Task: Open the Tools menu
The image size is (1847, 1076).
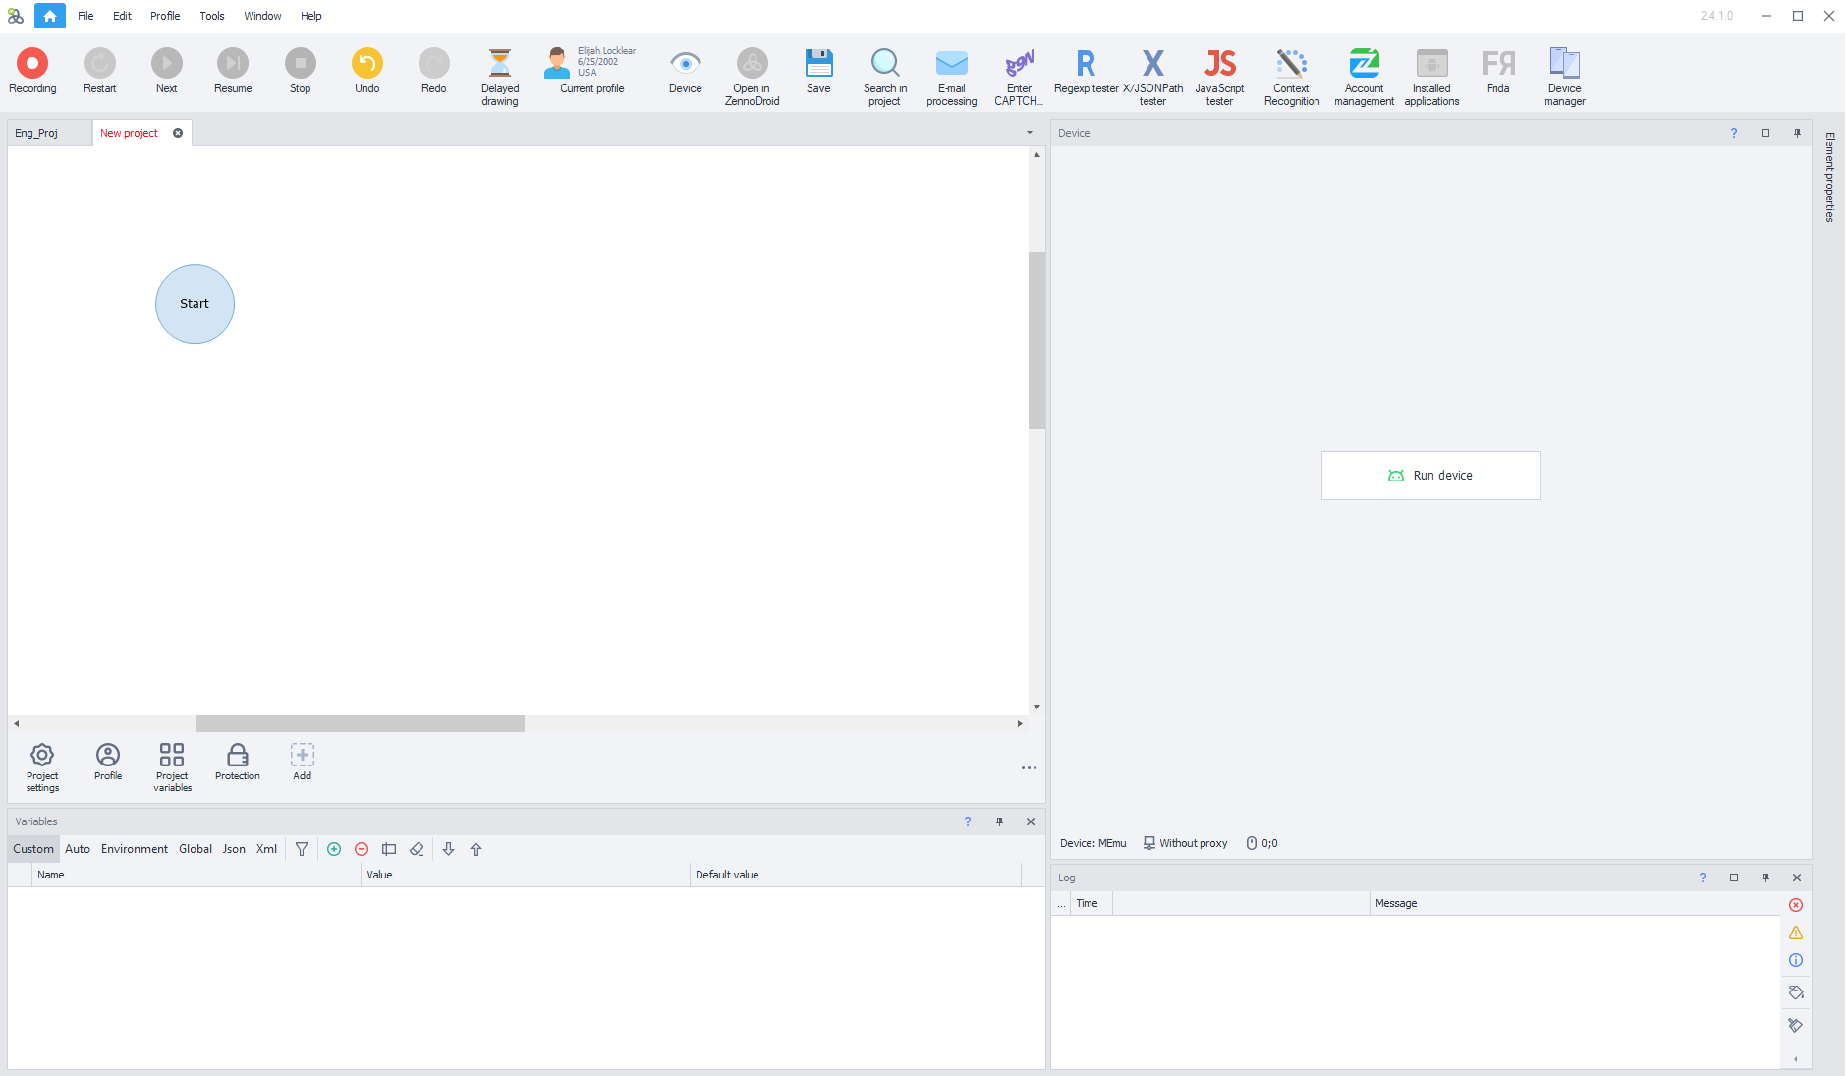Action: click(212, 16)
